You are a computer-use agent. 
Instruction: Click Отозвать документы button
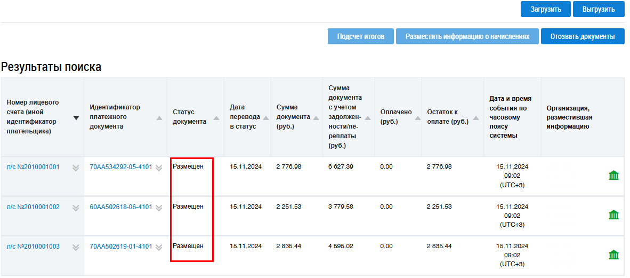point(583,36)
